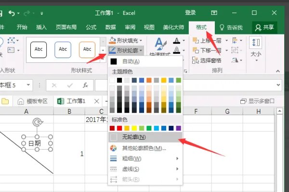Open the 模板专区 tab

pyautogui.click(x=33, y=101)
